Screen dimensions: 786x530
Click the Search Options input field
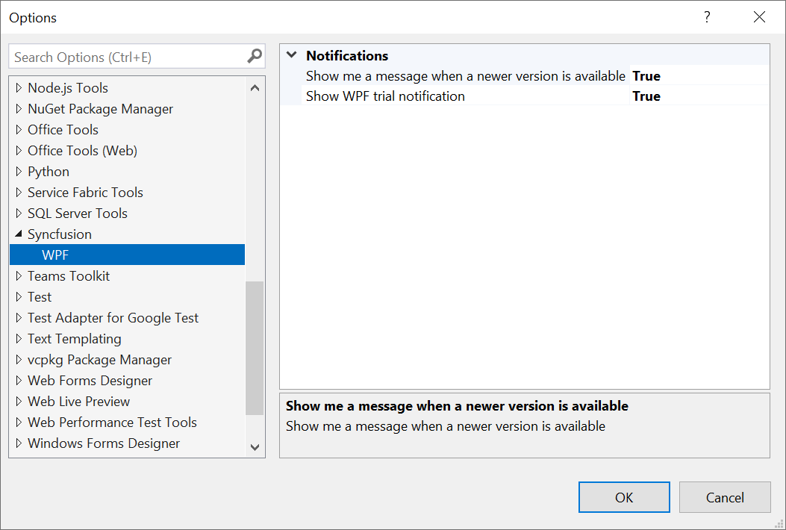(x=127, y=57)
